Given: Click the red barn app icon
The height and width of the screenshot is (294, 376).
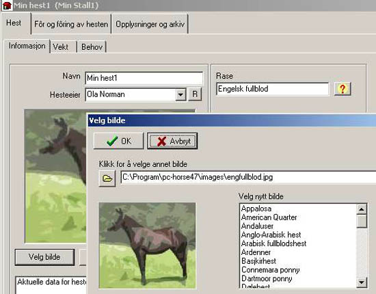Looking at the screenshot, I should 6,5.
